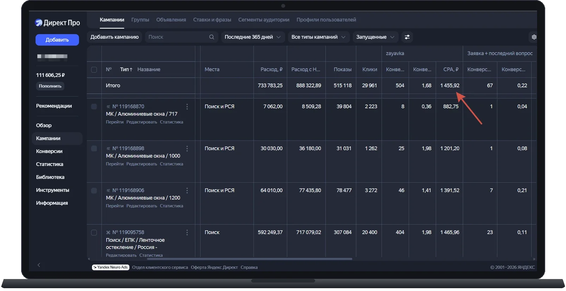
Task: Open three-dot menu for campaign 119168870
Action: 187,106
